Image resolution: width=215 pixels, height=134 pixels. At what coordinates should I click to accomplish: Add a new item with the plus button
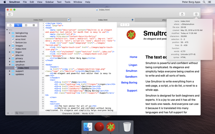(8, 113)
